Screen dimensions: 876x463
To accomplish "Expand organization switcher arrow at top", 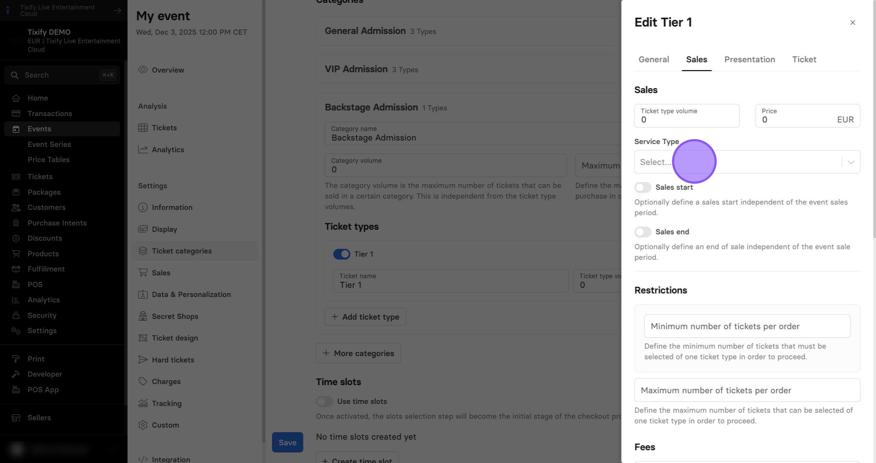I will (117, 11).
